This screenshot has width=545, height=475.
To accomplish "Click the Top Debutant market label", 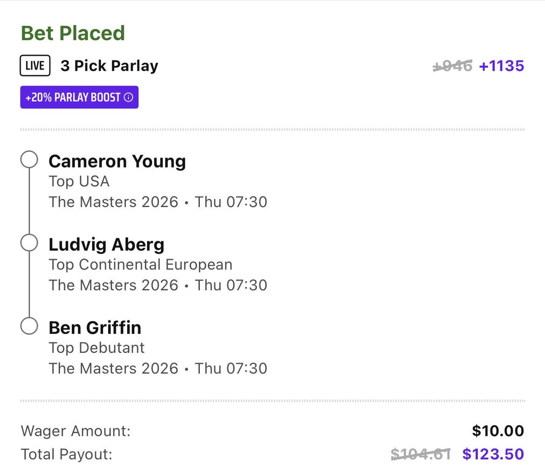I will 96,347.
